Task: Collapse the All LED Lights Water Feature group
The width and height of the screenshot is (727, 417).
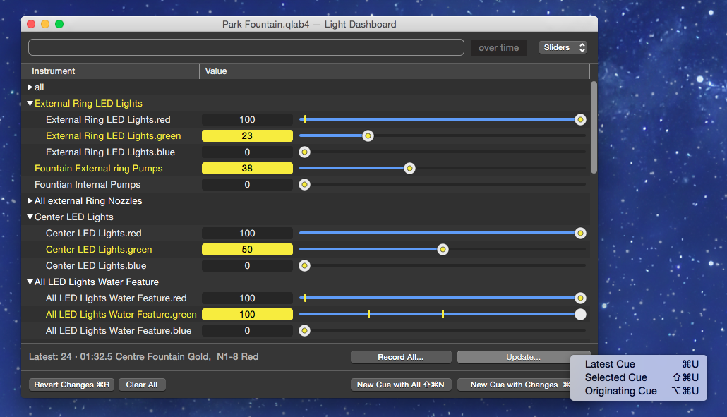Action: 30,282
